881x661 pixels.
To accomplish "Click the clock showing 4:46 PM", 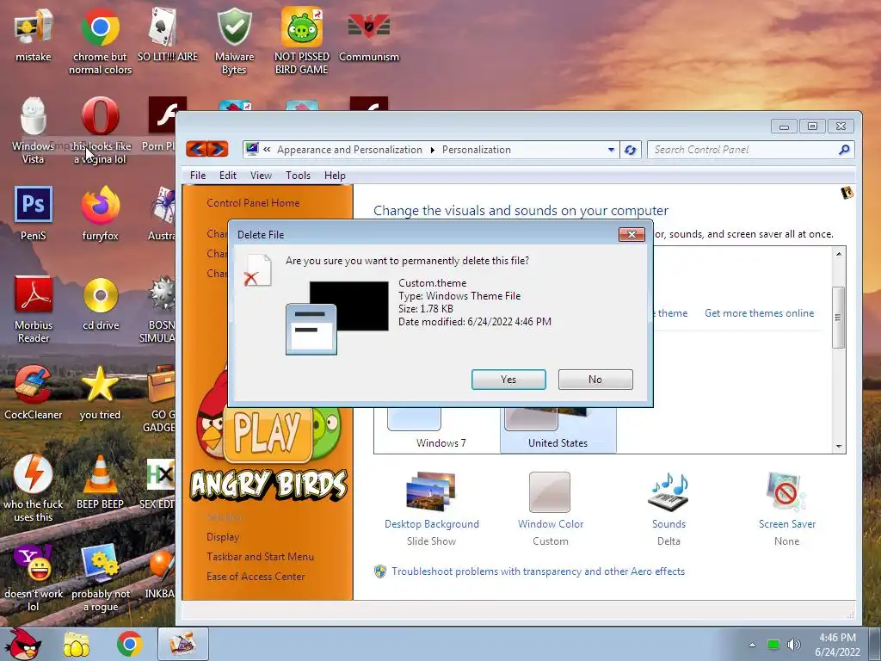I will pyautogui.click(x=837, y=638).
